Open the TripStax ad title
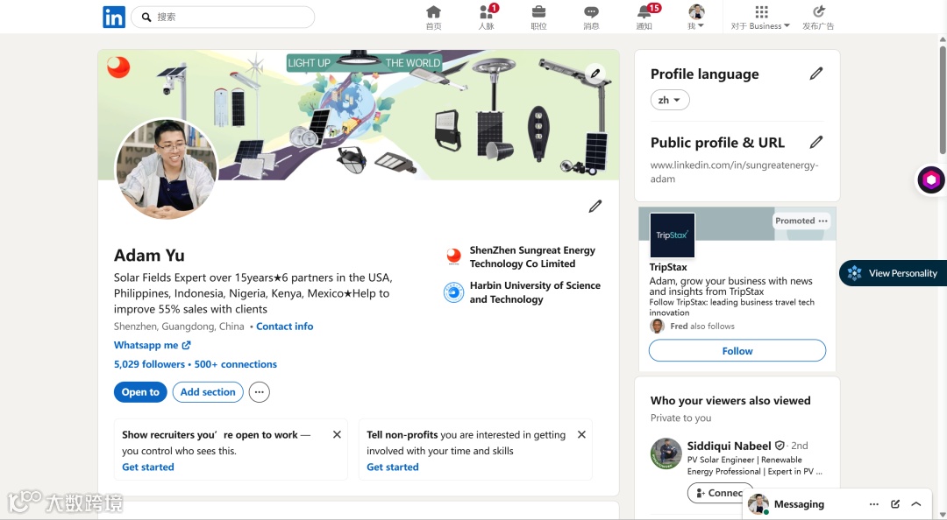The height and width of the screenshot is (520, 947). (668, 267)
